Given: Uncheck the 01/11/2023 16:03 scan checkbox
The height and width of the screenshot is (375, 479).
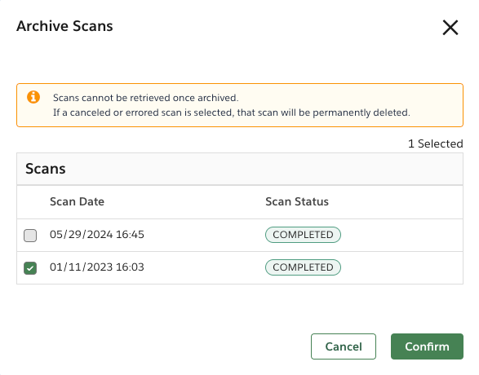Looking at the screenshot, I should [x=30, y=268].
